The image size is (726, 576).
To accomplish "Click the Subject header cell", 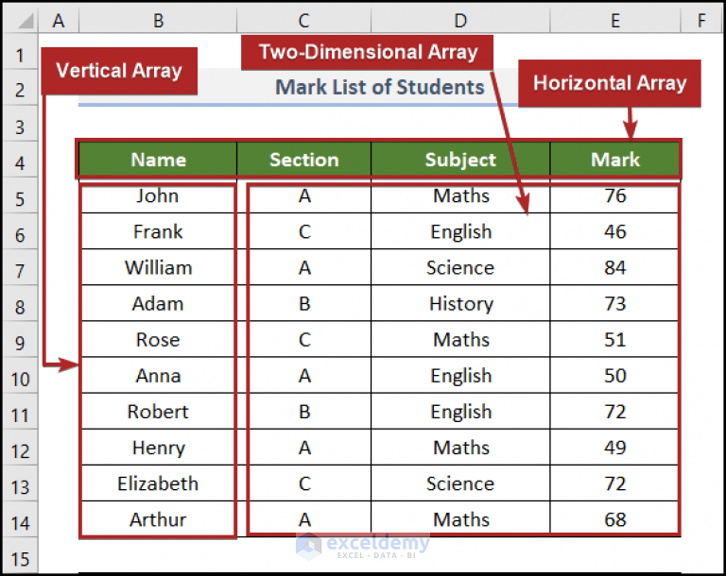I will (460, 160).
